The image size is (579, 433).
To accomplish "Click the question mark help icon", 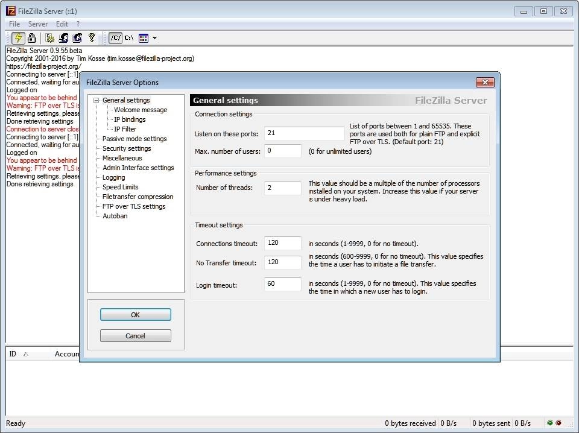I will coord(92,37).
